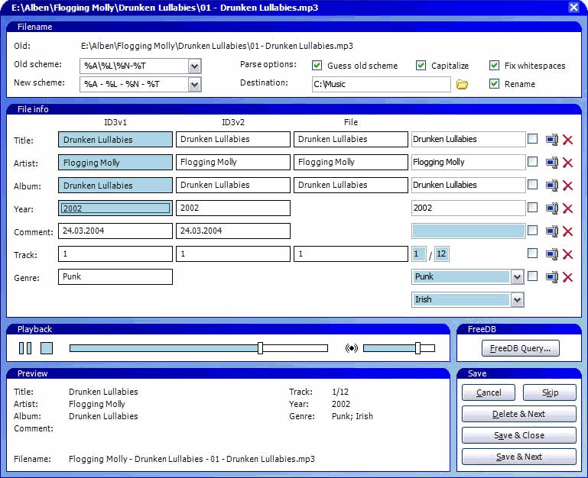The image size is (588, 478).
Task: Click the copy icon in the Title row
Action: pyautogui.click(x=551, y=140)
